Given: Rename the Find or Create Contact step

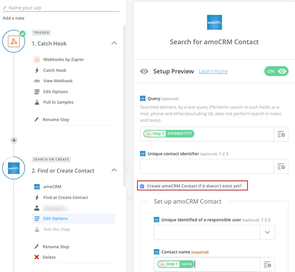Looking at the screenshot, I should 56,247.
